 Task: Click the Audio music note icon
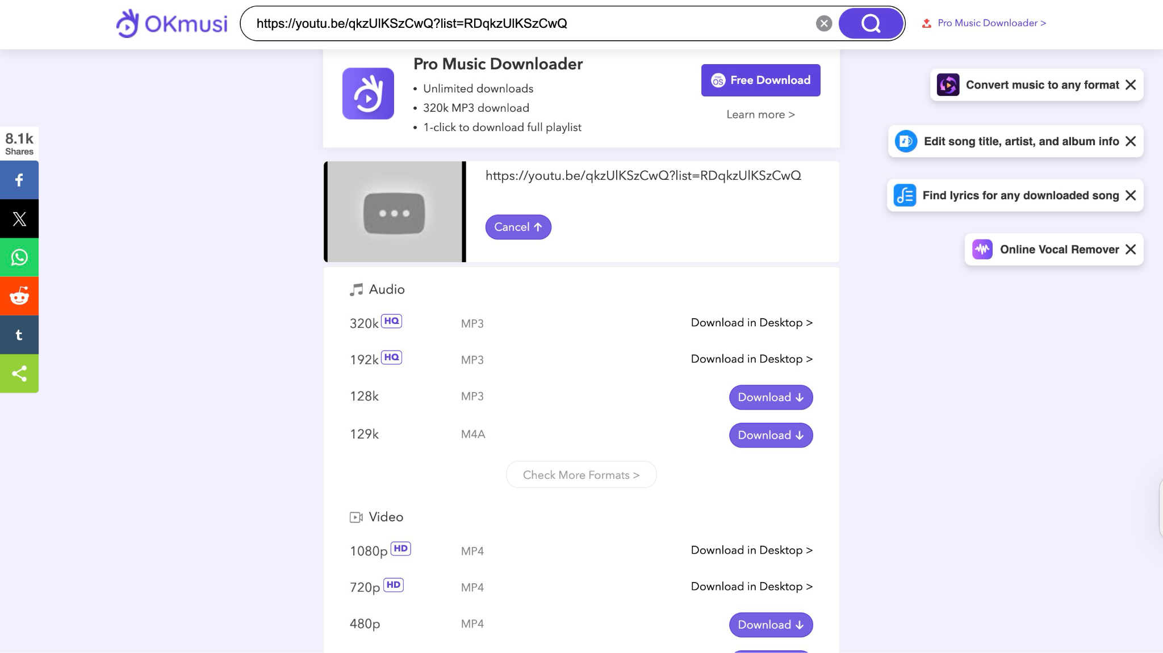pos(356,290)
